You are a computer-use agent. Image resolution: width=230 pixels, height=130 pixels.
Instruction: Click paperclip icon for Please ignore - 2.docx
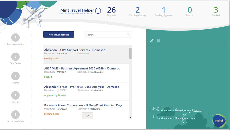pos(153,109)
